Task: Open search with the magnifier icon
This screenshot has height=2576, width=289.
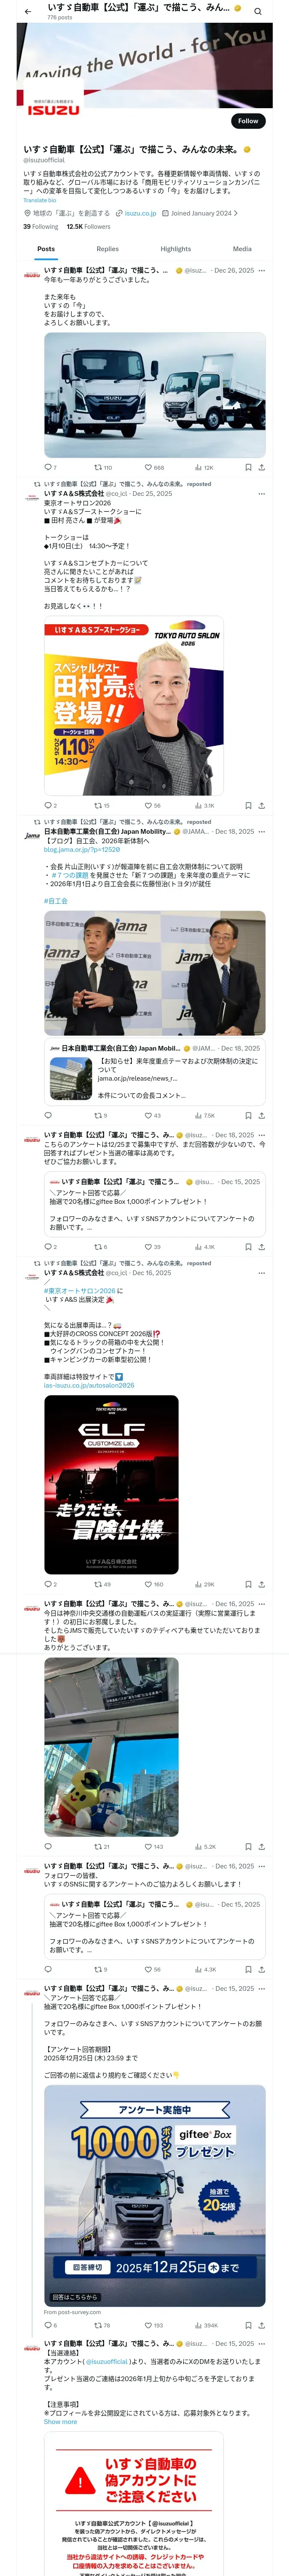Action: (257, 11)
